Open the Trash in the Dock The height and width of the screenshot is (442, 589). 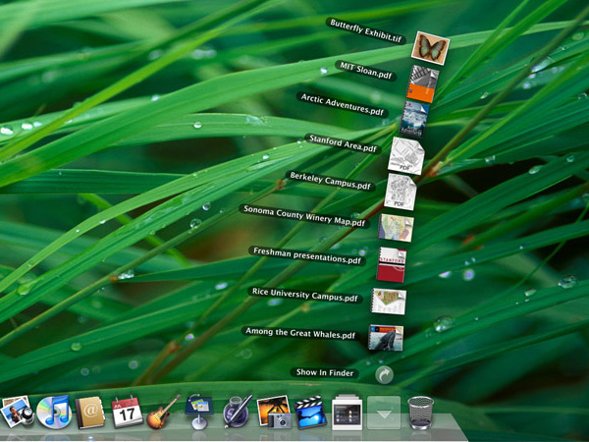420,413
